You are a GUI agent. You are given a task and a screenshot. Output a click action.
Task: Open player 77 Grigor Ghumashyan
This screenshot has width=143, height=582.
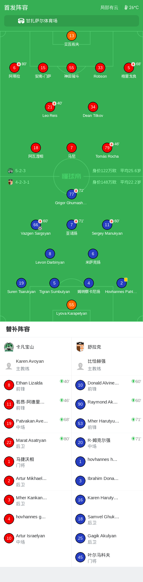[71, 197]
